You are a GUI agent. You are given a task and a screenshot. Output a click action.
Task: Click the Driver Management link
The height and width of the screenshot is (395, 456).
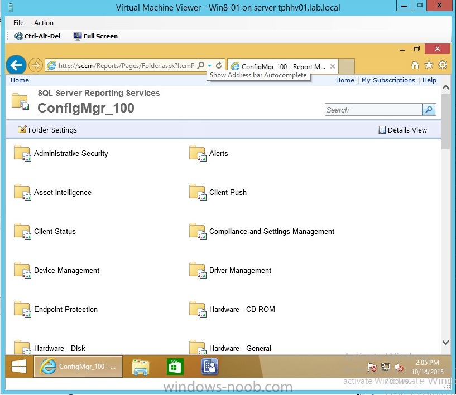pyautogui.click(x=240, y=271)
